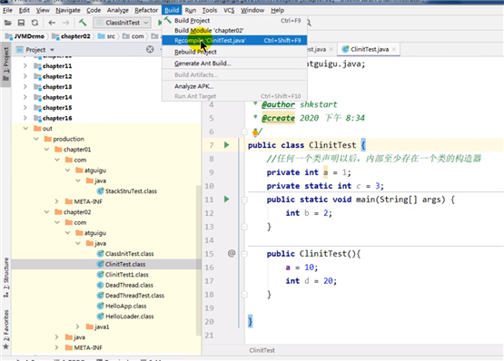This screenshot has height=361, width=504.
Task: Open the Favorites tool window sidebar button
Action: click(x=6, y=329)
